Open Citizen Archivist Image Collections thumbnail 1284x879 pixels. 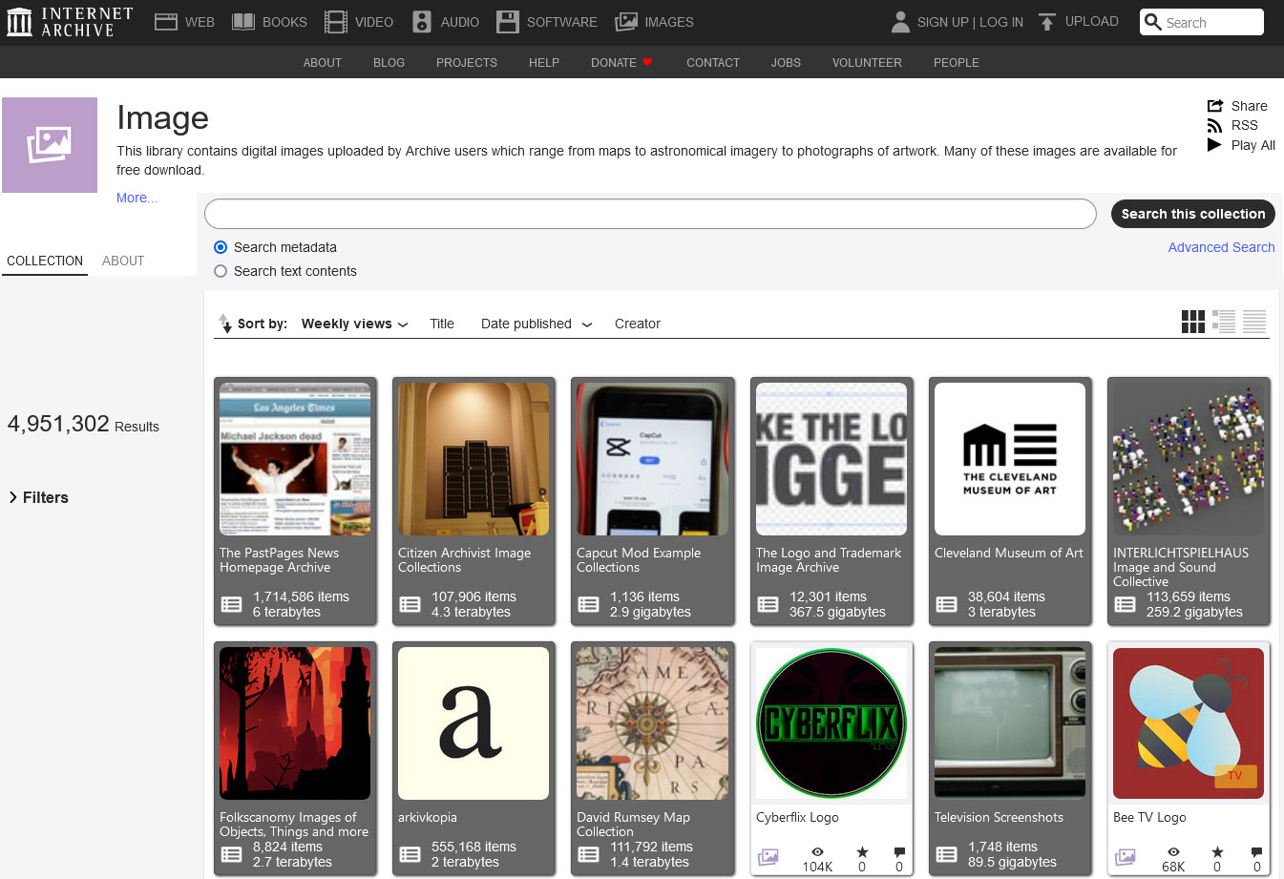tap(474, 459)
